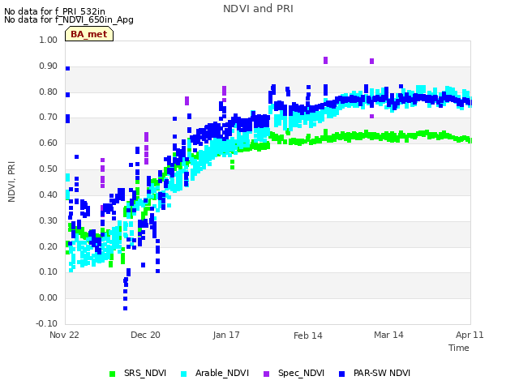The height and width of the screenshot is (389, 519).
Task: Click the Dec 20 x-axis label
Action: (145, 335)
